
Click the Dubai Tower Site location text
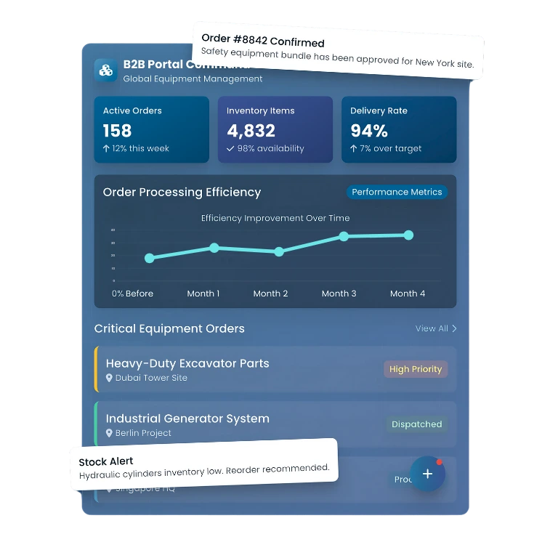(x=151, y=378)
